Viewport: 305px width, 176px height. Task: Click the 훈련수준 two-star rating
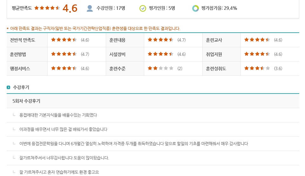(160, 68)
